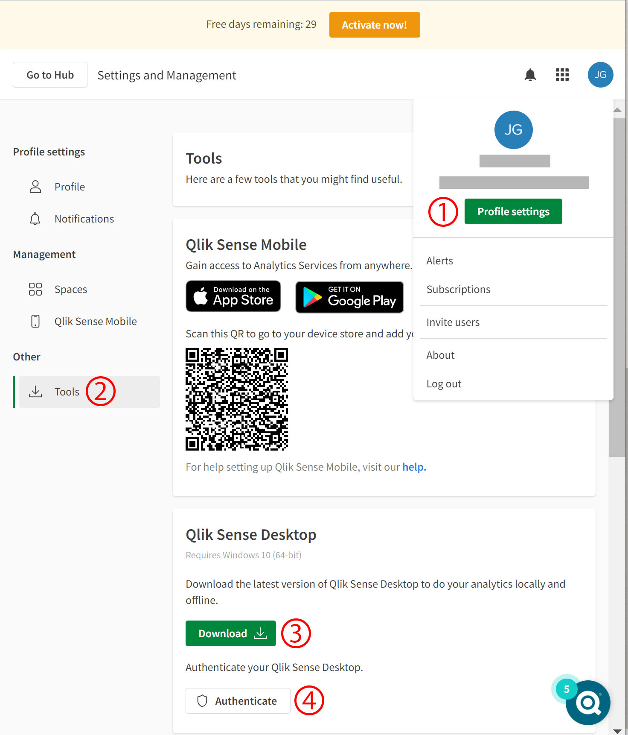Select Tools under Other section
Viewport: 628px width, 735px height.
pyautogui.click(x=90, y=392)
